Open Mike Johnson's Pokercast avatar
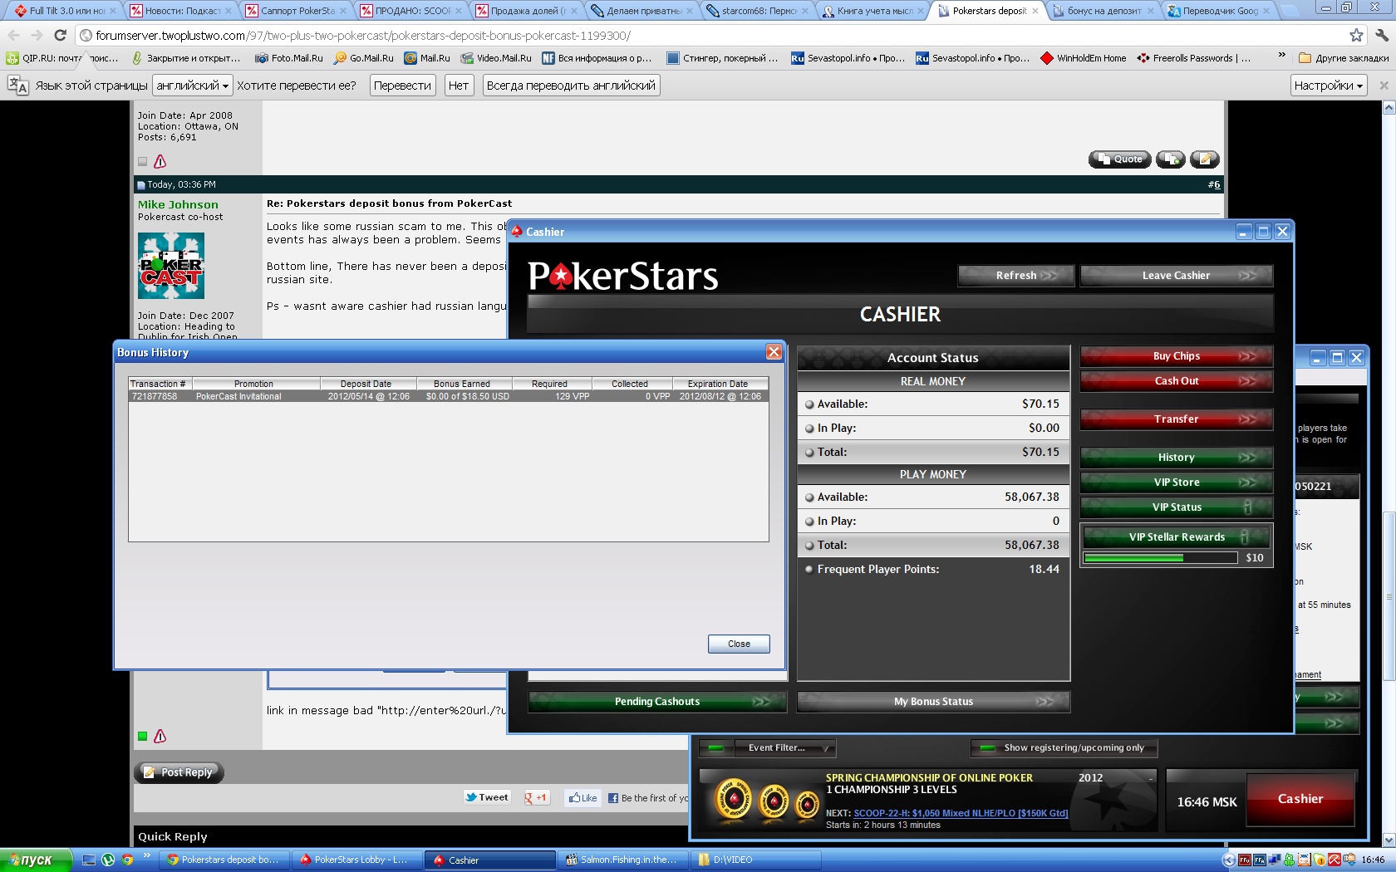Screen dimensions: 1396x872 (x=170, y=265)
